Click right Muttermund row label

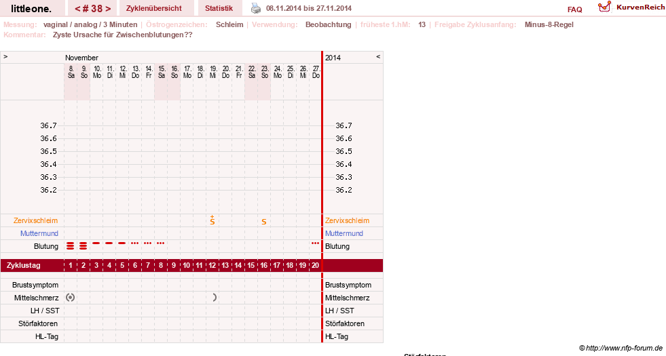pos(344,233)
